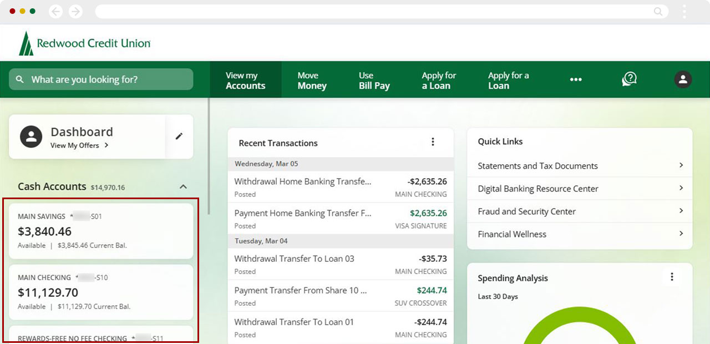Screen dimensions: 710x344
Task: Click the Recent Transactions heading
Action: tap(278, 143)
